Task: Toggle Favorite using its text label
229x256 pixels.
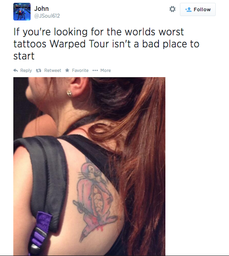Action: [x=80, y=70]
